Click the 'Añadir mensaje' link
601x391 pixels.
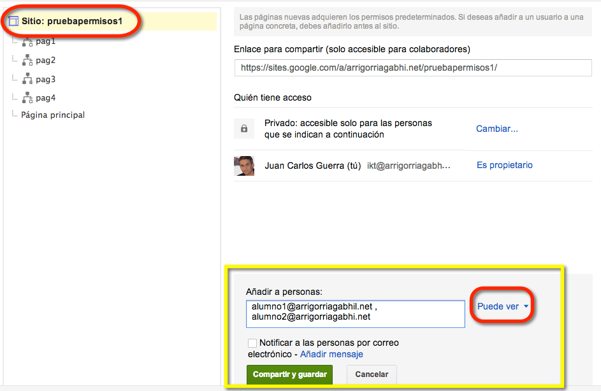(x=331, y=354)
